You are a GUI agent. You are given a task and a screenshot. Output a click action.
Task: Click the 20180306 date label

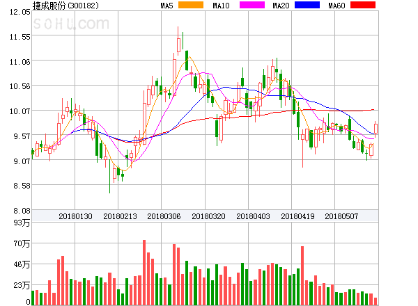[164, 216]
